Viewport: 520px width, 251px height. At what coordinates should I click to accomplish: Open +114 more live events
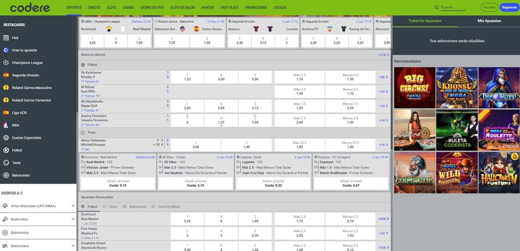click(383, 54)
